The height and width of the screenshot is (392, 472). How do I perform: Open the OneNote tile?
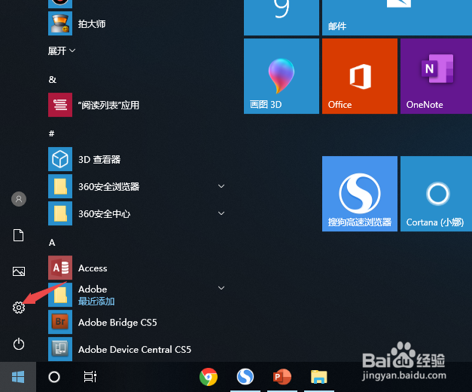tap(436, 76)
